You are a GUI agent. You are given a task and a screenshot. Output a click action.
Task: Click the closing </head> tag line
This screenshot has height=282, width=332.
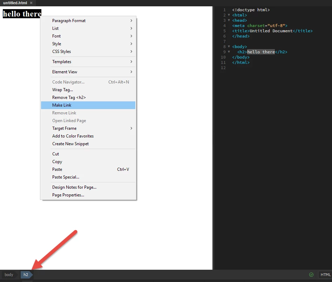241,36
